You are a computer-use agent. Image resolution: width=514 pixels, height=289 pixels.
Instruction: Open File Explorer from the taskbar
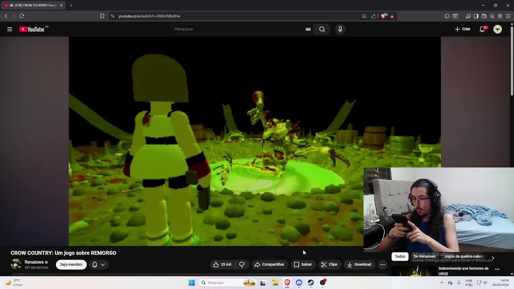(x=275, y=283)
